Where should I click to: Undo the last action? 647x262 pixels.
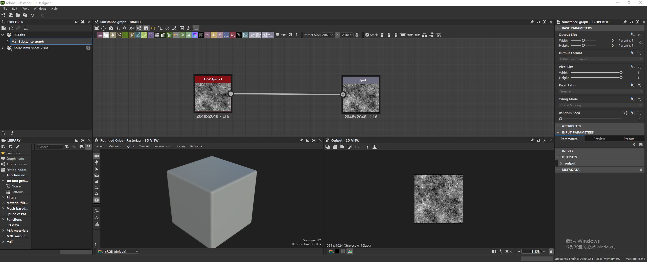pos(32,15)
